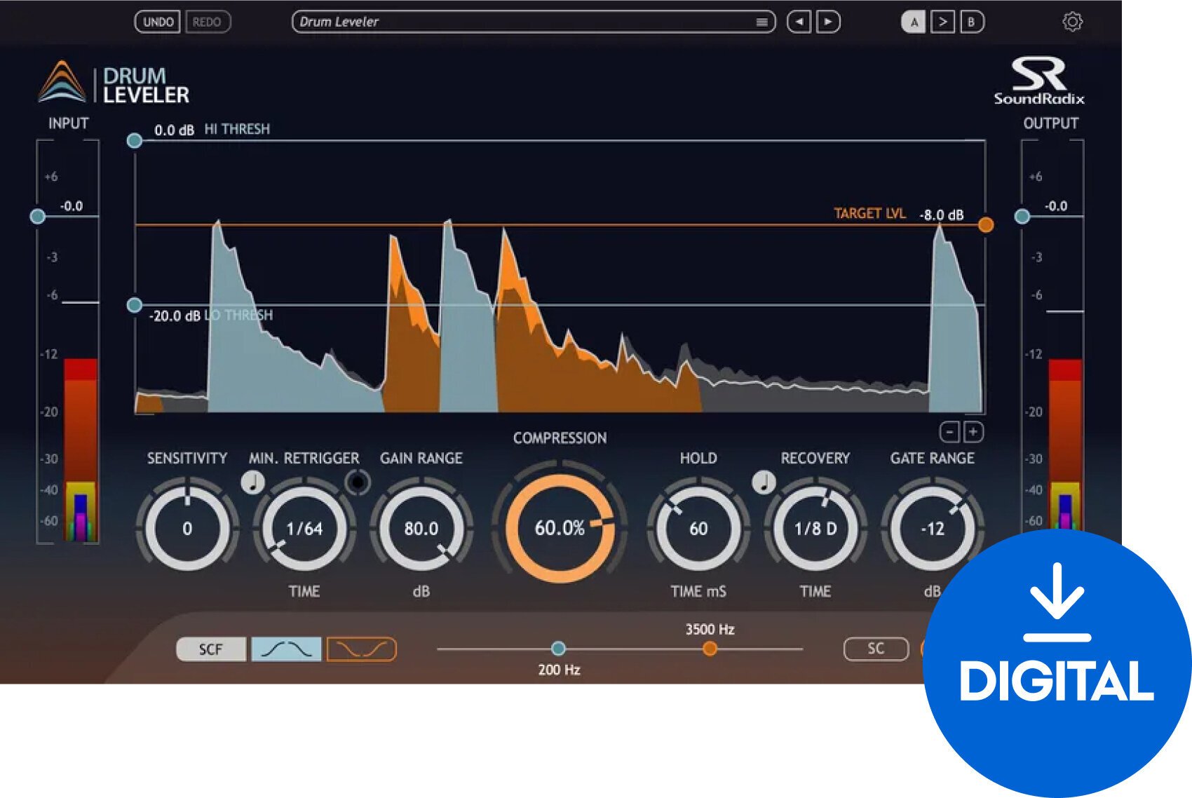1192x798 pixels.
Task: Click the plus zoom control under the graph
Action: 973,433
